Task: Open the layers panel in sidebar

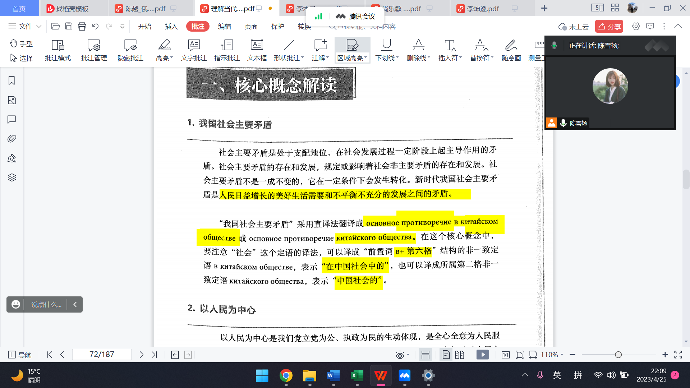Action: tap(11, 177)
